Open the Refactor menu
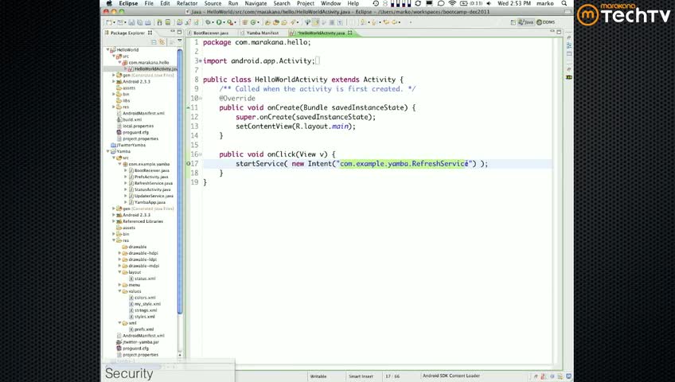Screen dimensions: 675x382 [x=187, y=3]
